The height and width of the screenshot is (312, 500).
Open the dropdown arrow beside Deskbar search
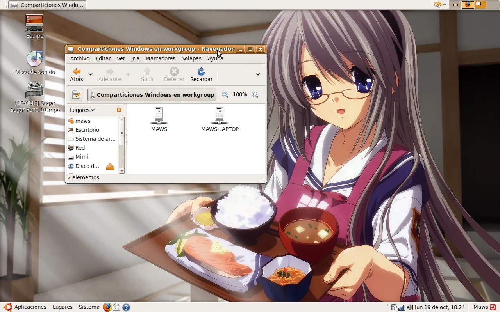tap(445, 5)
